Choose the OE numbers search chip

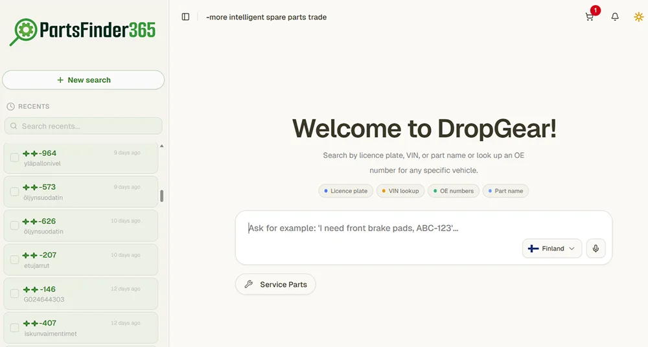point(454,191)
